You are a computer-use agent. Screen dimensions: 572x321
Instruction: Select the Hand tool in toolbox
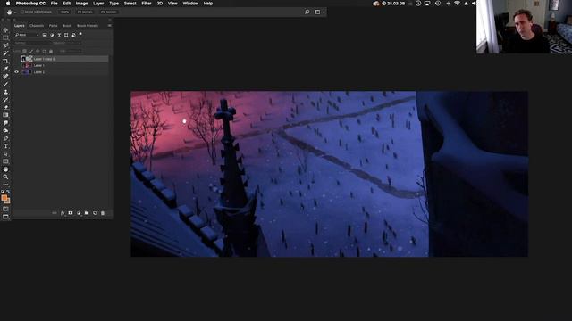coord(5,169)
